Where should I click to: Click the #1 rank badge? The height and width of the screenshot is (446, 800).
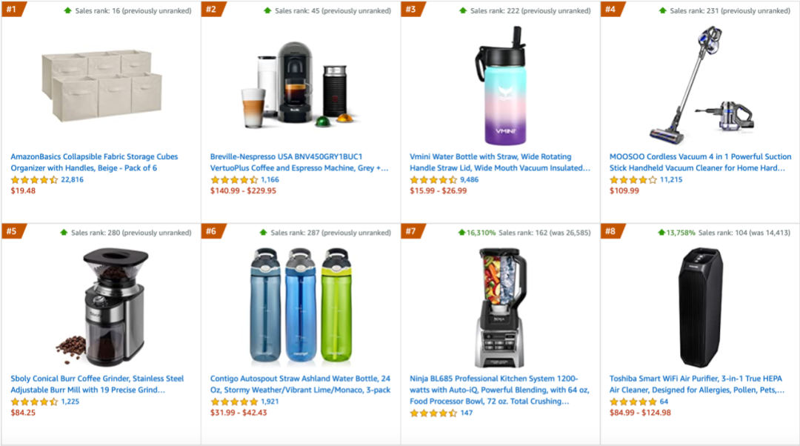tap(13, 10)
